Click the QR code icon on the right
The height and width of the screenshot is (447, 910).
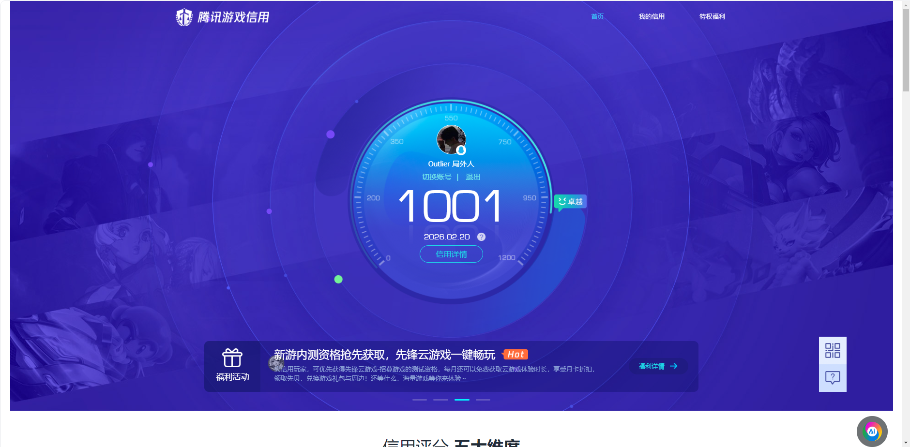click(833, 349)
